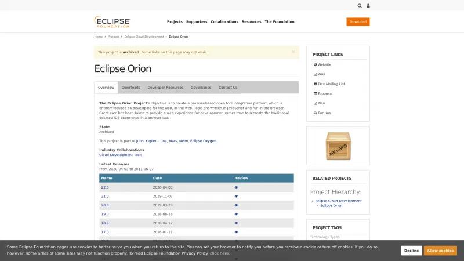Screen dimensions: 464x261
Task: Open Eclipse Orion in Project Hierarchy
Action: click(x=331, y=206)
